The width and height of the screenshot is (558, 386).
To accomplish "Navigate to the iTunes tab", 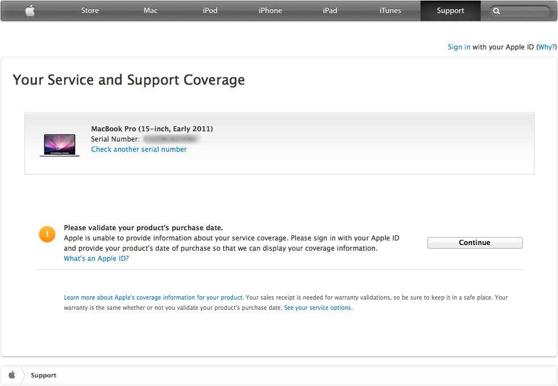I will [x=390, y=10].
